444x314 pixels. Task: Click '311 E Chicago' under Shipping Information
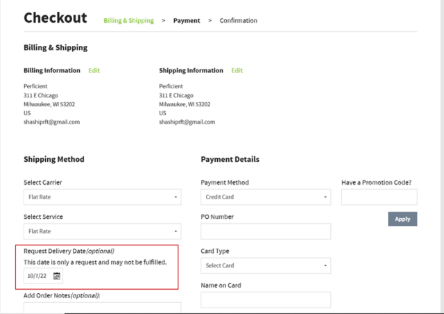pos(176,95)
